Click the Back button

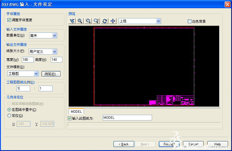(124, 144)
